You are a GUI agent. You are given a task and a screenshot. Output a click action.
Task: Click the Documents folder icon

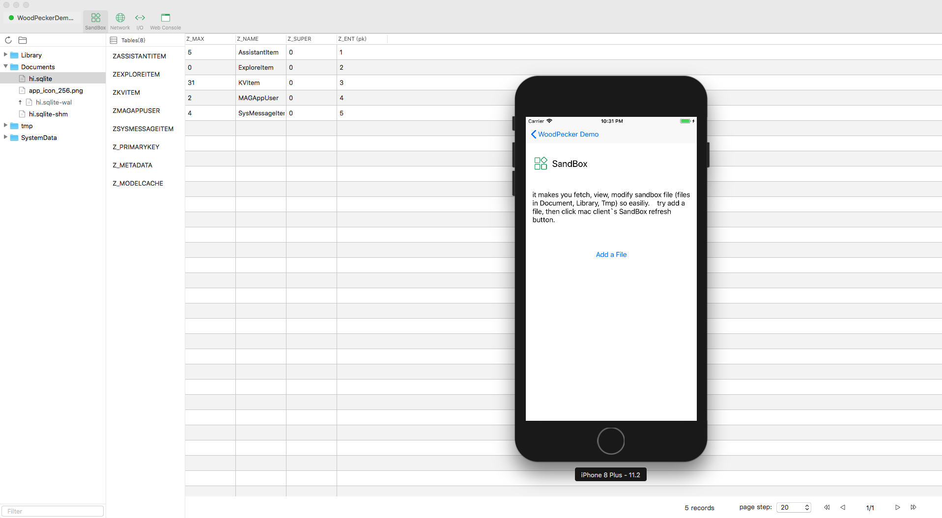click(x=15, y=67)
